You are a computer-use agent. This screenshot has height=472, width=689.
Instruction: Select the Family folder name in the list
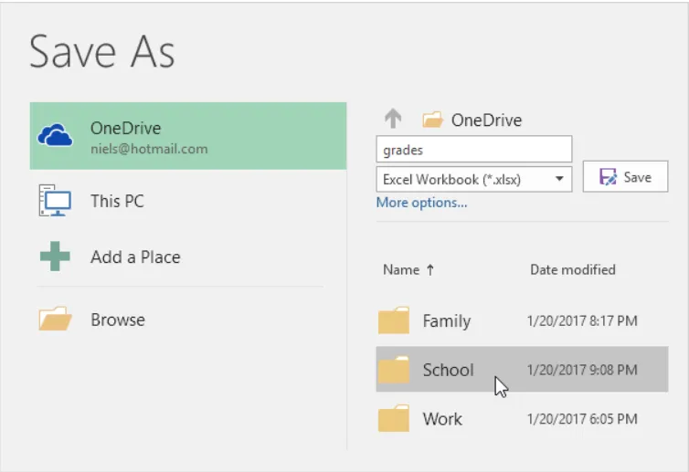click(x=446, y=321)
